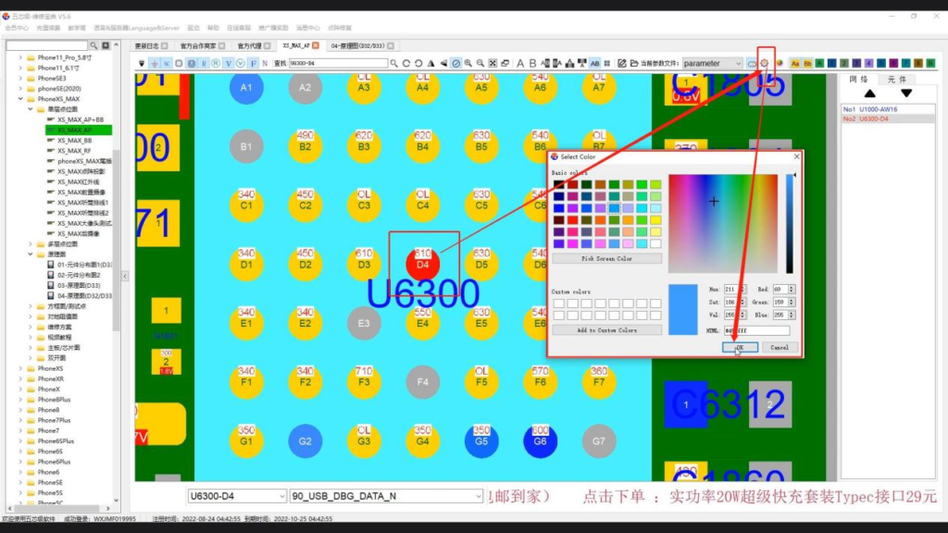Click the brightness value slider strip
Screen dimensions: 948x533
(789, 224)
